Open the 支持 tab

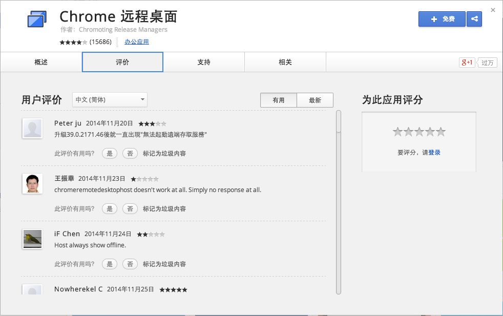(x=204, y=62)
